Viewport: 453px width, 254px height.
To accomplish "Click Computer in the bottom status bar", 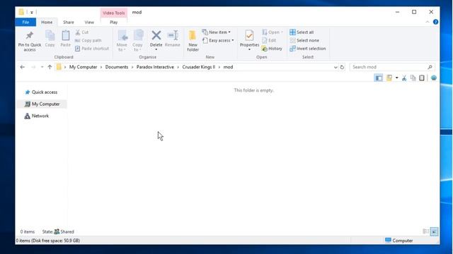I will [399, 241].
